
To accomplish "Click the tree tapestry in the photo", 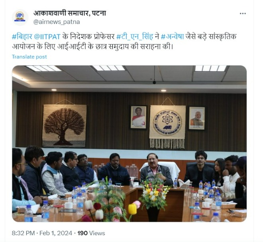I will [64, 126].
